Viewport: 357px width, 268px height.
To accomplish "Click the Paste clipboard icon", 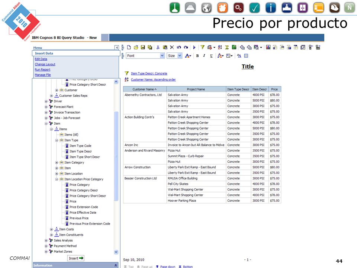I will (x=165, y=47).
